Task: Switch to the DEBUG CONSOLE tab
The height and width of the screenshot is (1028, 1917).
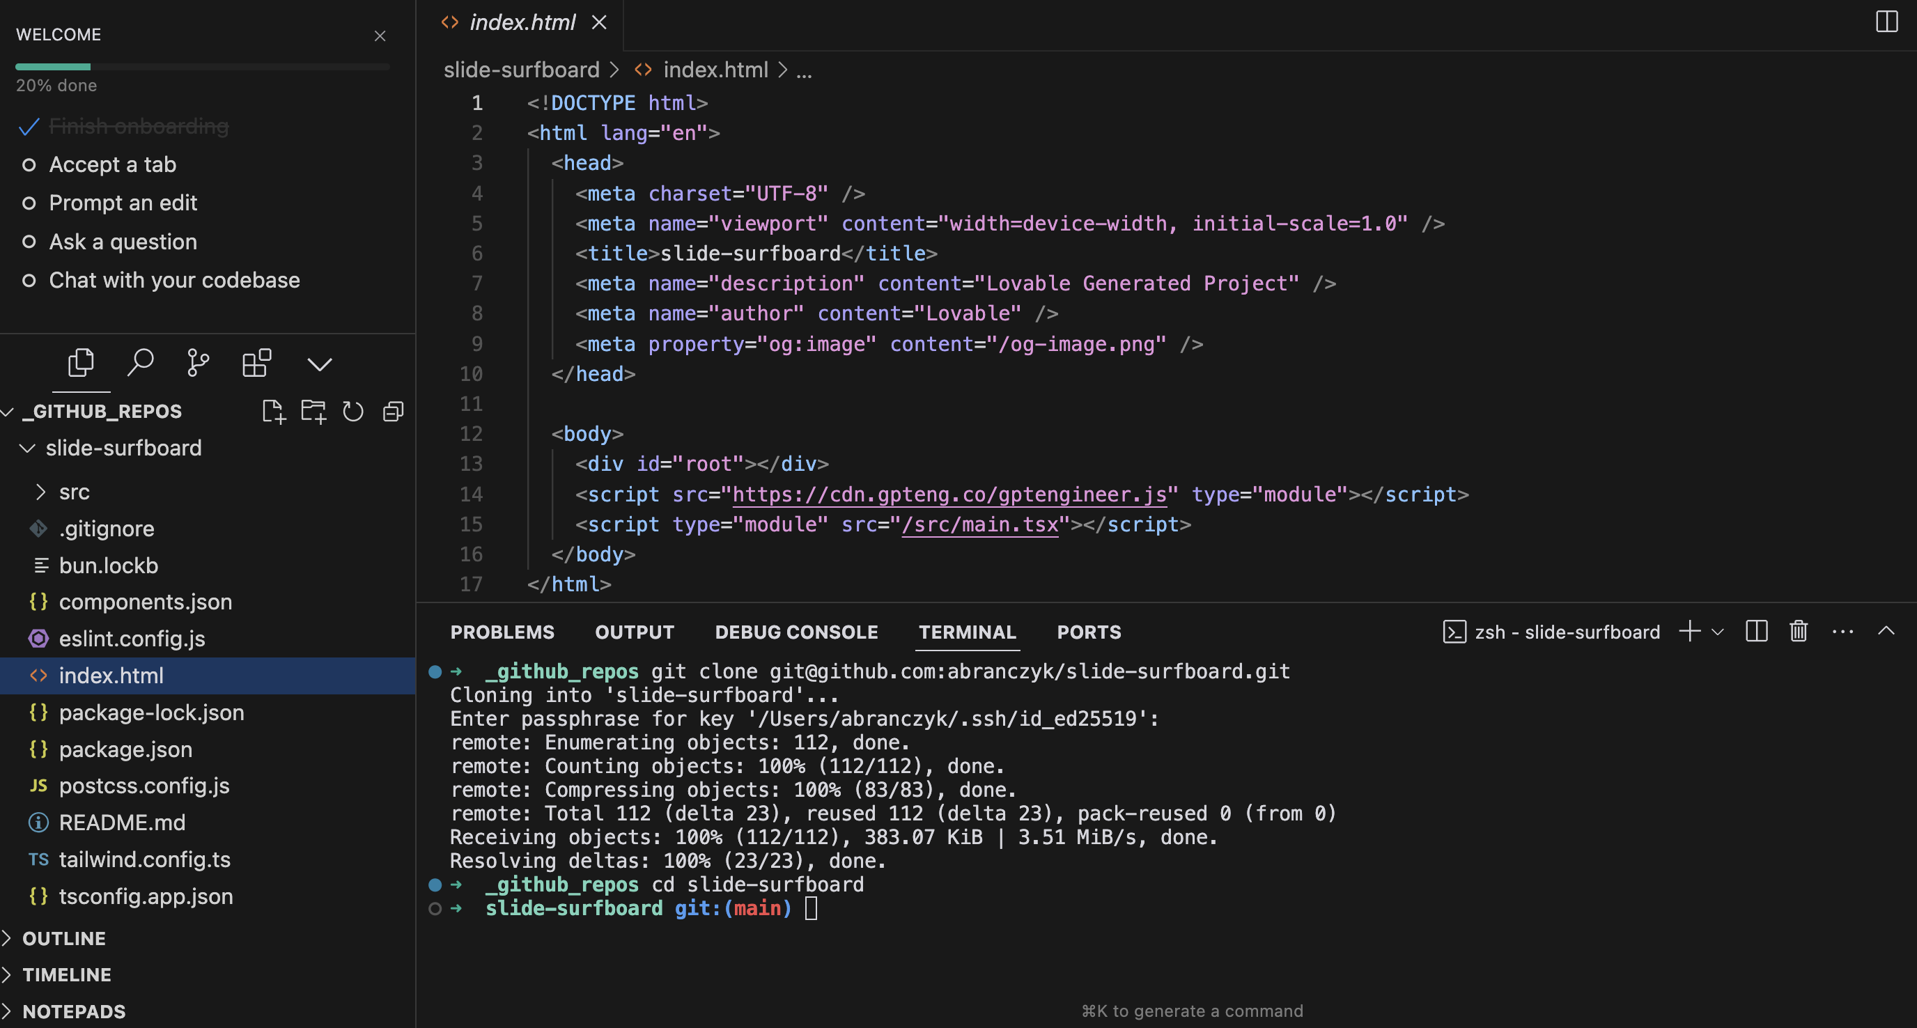Action: [x=796, y=632]
